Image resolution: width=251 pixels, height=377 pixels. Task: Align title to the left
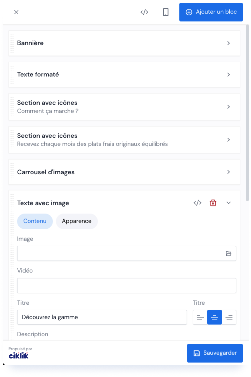(200, 317)
